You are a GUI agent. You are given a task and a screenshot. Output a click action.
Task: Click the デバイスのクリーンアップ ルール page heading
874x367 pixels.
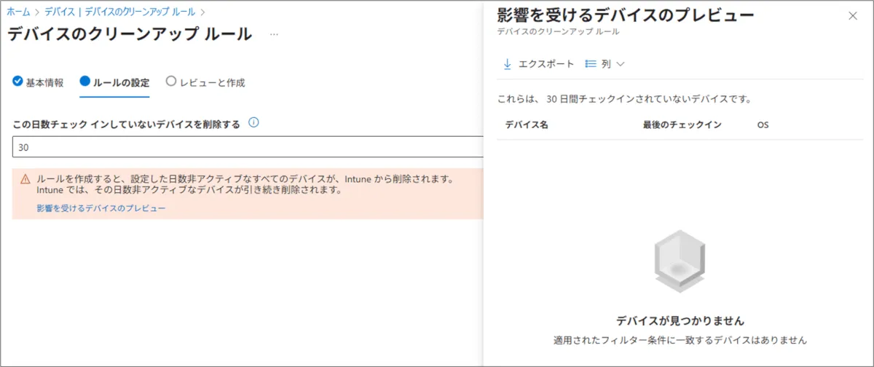point(130,34)
